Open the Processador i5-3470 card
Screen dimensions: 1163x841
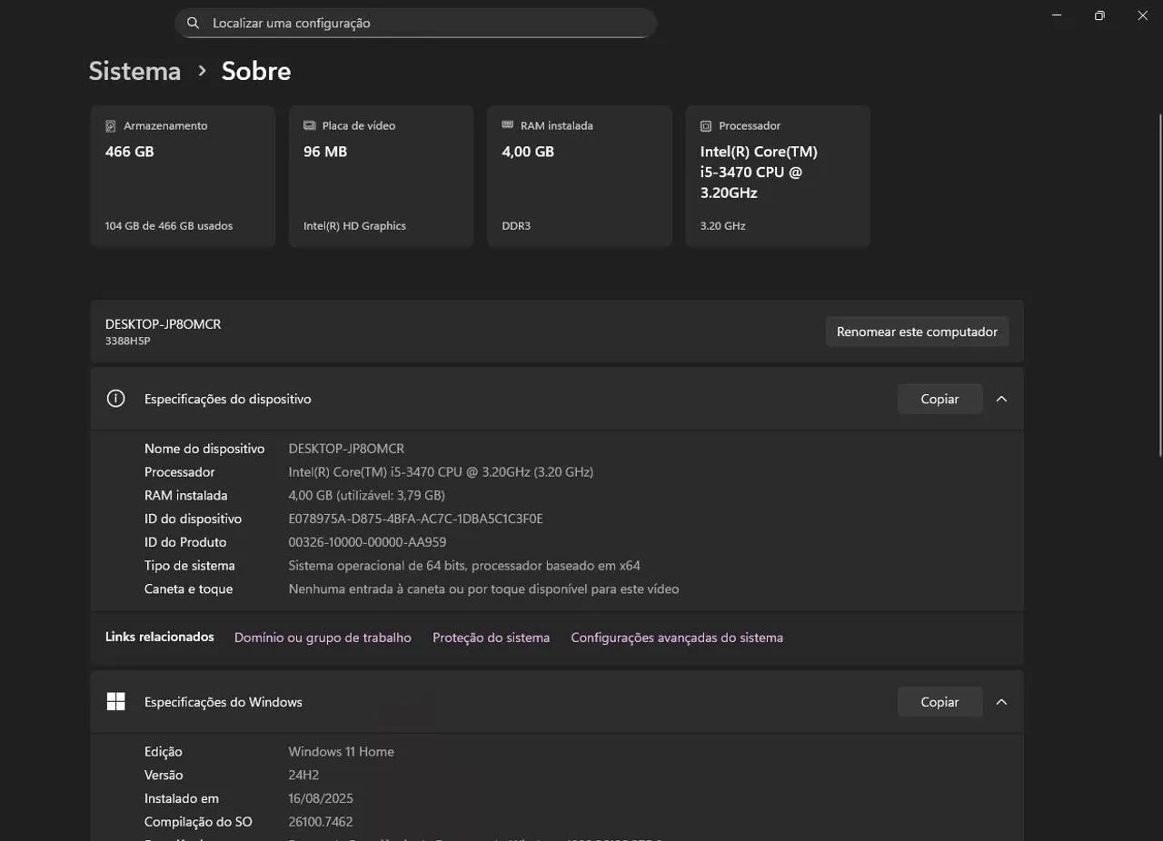(x=777, y=176)
